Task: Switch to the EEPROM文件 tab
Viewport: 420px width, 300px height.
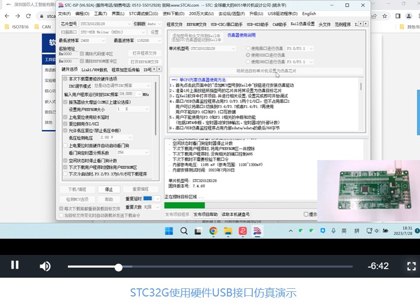Action: point(197,24)
